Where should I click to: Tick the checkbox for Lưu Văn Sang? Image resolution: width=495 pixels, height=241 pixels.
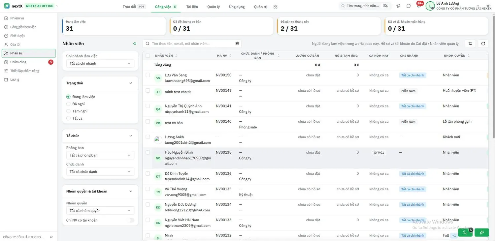[x=148, y=75]
